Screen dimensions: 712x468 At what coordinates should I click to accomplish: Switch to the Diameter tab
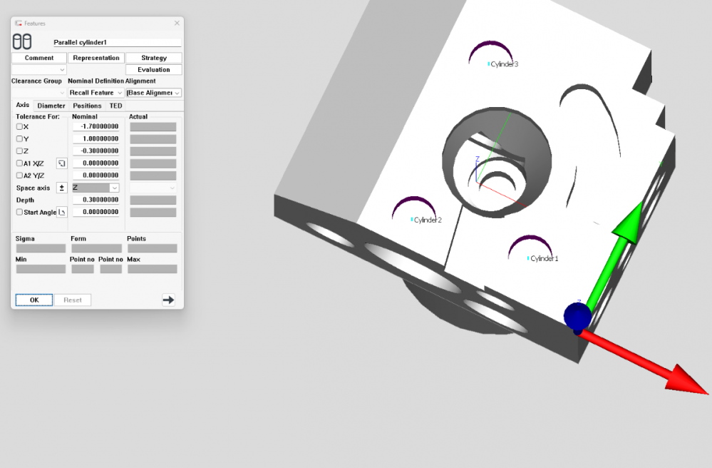(51, 105)
